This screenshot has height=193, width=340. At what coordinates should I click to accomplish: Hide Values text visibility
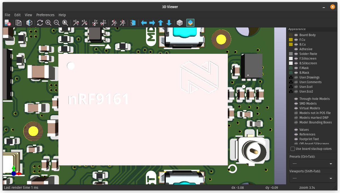296,130
